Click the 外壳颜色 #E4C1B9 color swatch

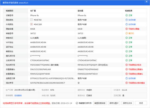31,24
